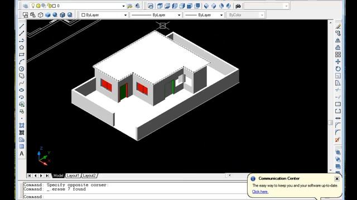Select the Polyline tool
Image resolution: width=357 pixels, height=200 pixels.
coord(22,41)
